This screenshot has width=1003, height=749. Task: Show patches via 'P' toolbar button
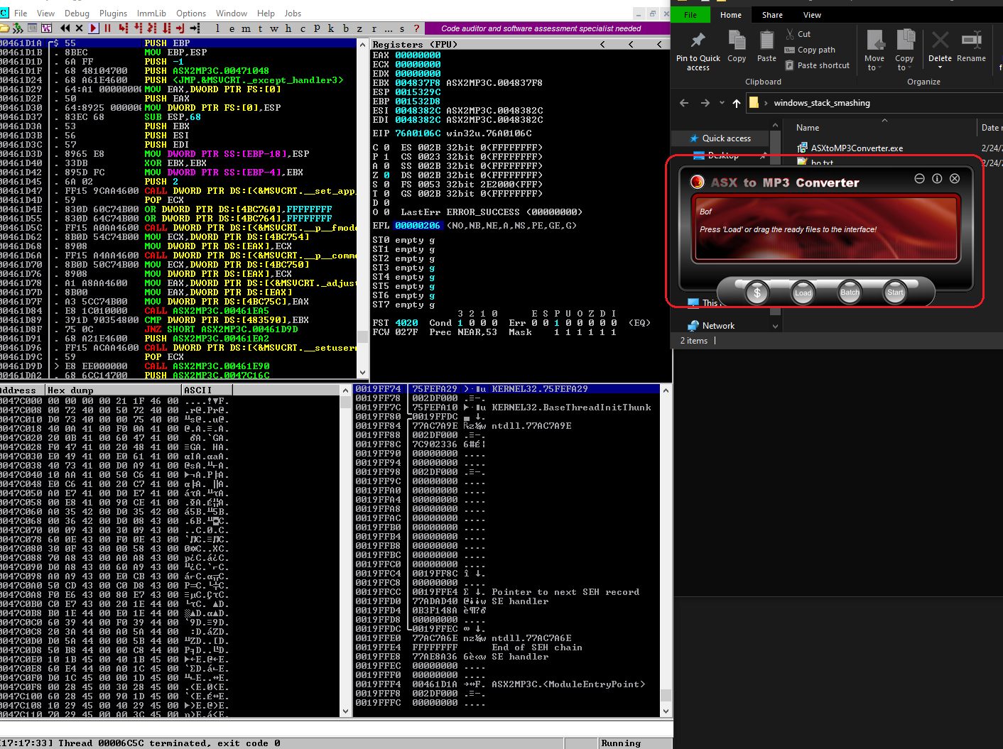coord(317,28)
